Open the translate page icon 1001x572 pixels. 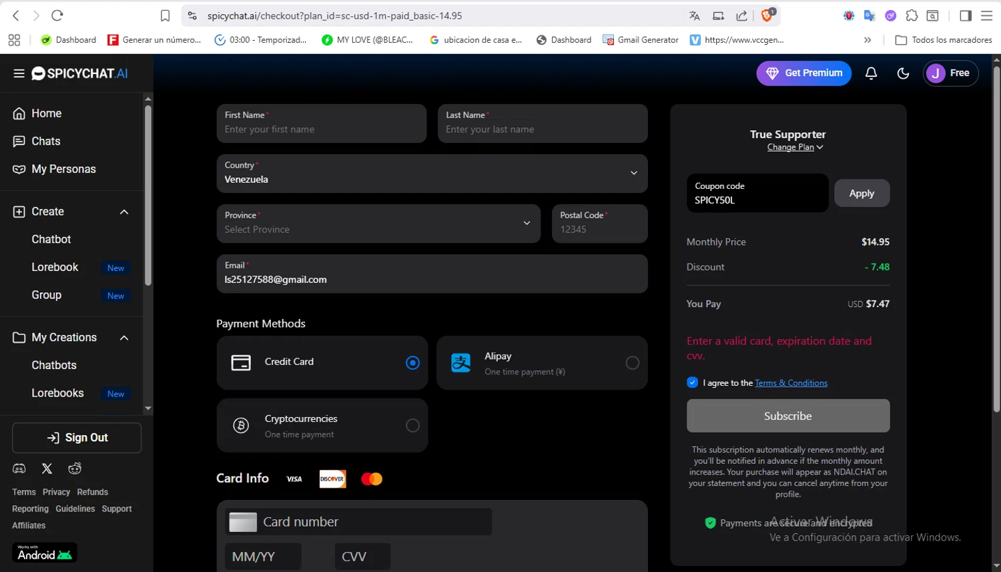(695, 15)
